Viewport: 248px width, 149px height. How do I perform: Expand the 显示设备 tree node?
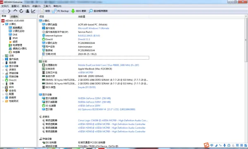click(x=3, y=66)
